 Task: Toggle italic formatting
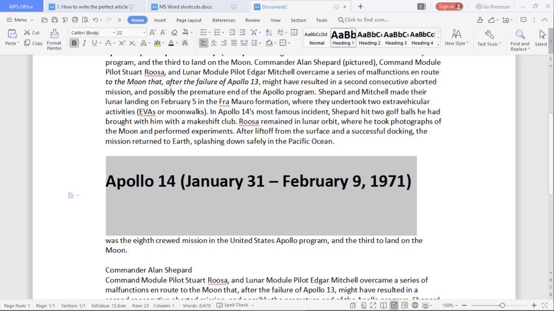[x=84, y=43]
